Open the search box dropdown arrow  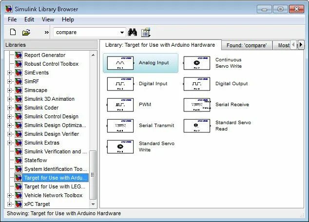pyautogui.click(x=122, y=33)
